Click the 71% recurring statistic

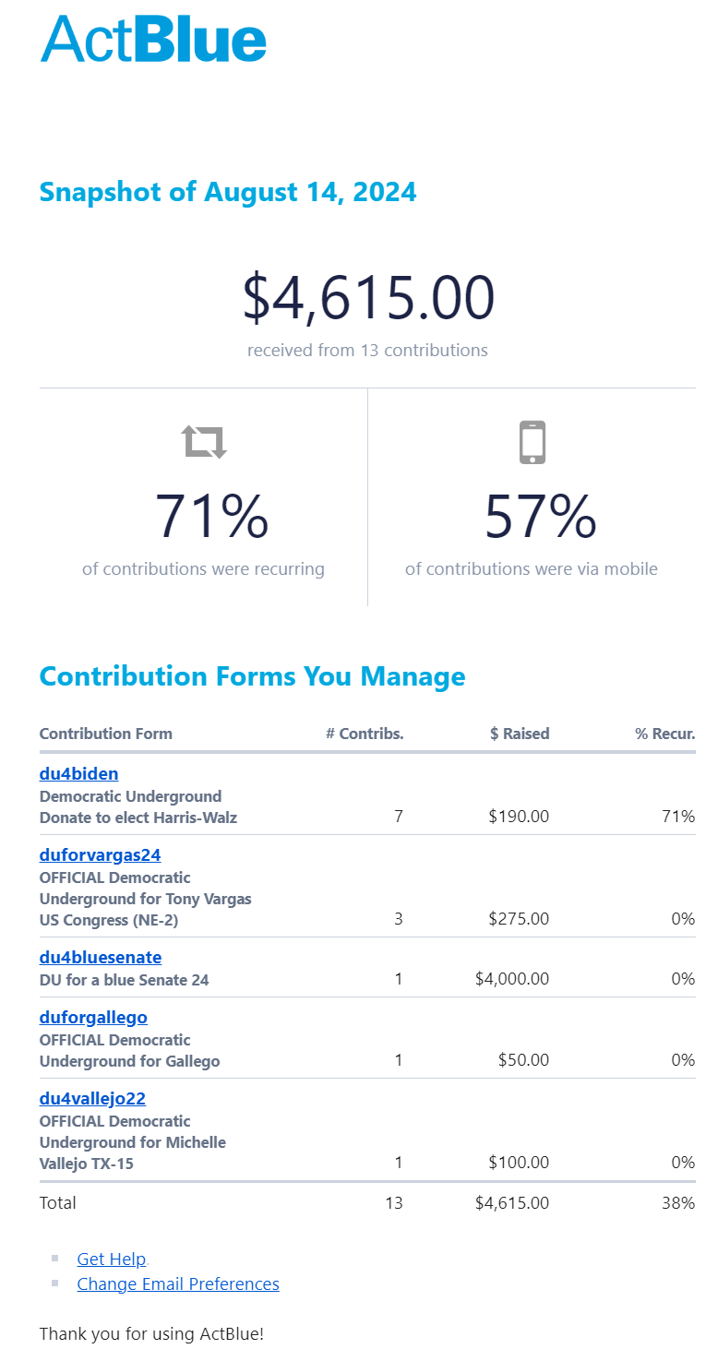pyautogui.click(x=211, y=517)
